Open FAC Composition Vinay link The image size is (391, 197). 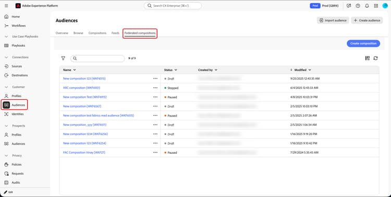pos(84,152)
